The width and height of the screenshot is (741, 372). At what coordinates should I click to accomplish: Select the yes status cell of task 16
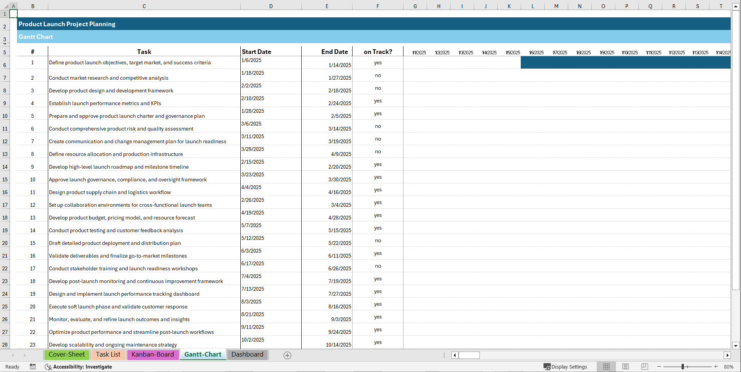click(378, 253)
